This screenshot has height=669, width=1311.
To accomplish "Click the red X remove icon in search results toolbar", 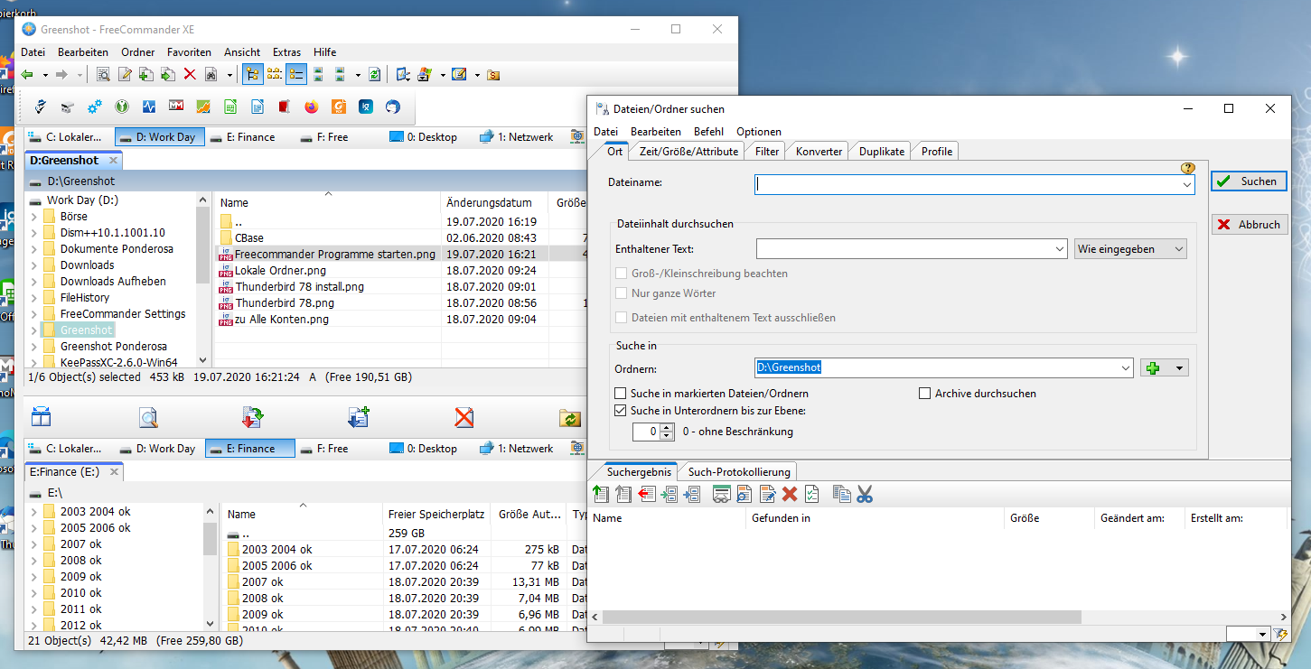I will click(x=790, y=494).
